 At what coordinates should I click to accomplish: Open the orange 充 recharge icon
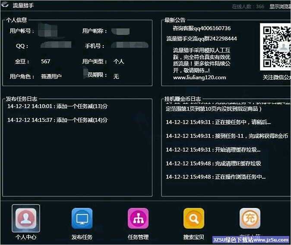[250, 218]
